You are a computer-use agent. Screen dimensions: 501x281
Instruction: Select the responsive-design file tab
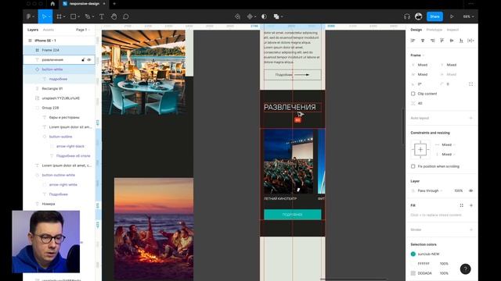point(84,4)
